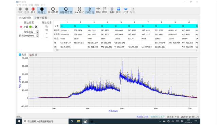
Task: Open the 数据 data icon
Action: coord(112,9)
